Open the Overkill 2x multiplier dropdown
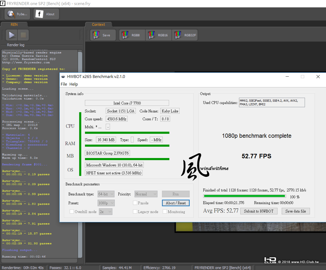Viewport: 326px width, 270px height. pyautogui.click(x=106, y=211)
